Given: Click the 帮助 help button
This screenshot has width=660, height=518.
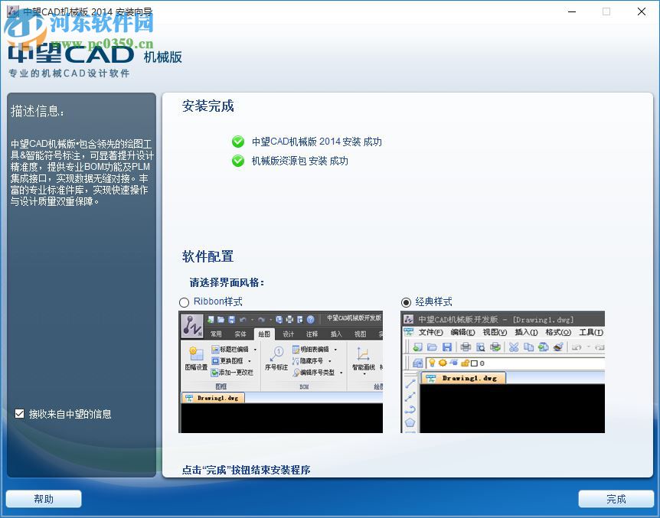Looking at the screenshot, I should click(43, 498).
